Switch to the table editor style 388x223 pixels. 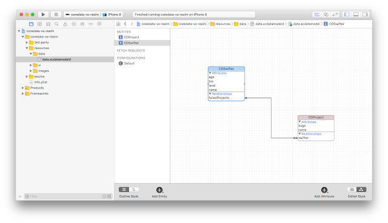352,190
